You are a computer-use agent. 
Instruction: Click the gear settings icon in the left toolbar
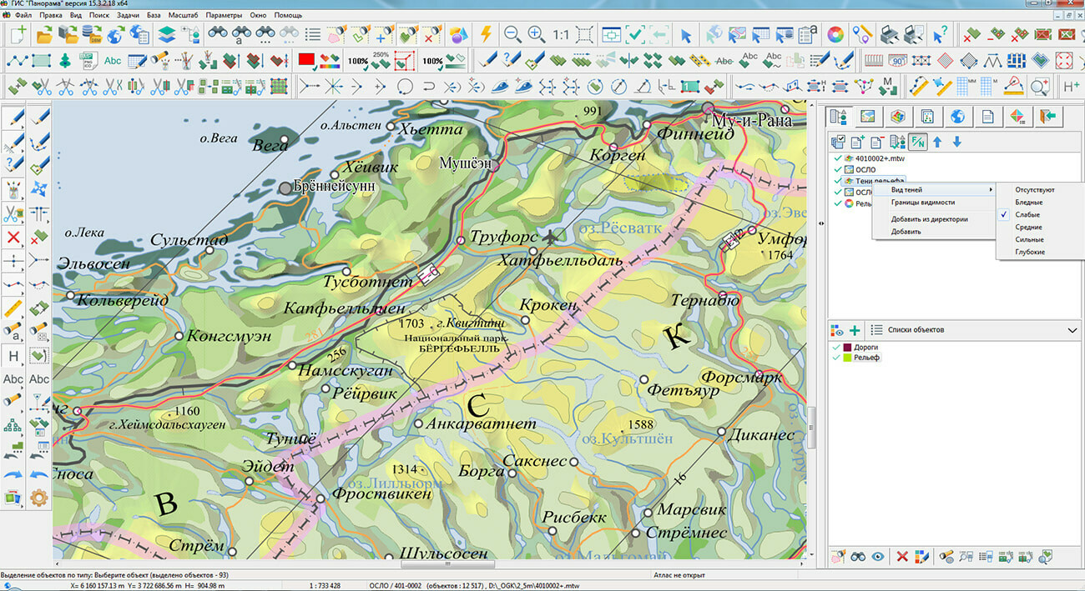[38, 498]
